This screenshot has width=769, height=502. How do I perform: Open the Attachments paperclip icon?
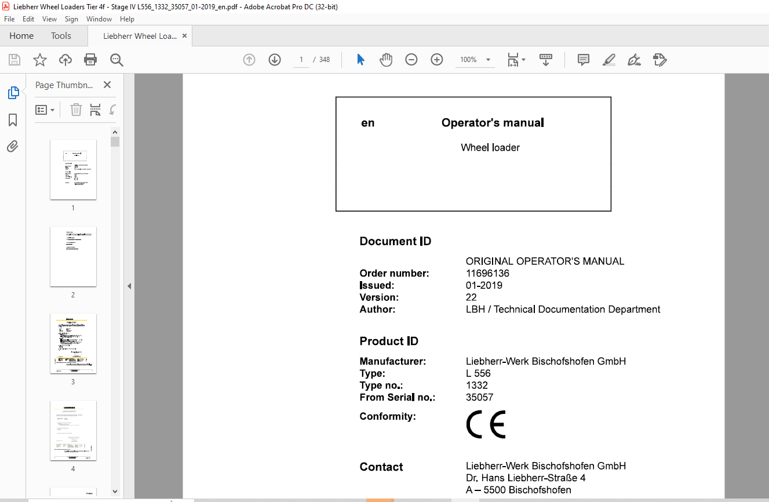(x=13, y=146)
